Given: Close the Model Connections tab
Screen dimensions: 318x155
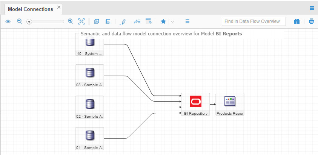Looking at the screenshot, I should (x=58, y=7).
